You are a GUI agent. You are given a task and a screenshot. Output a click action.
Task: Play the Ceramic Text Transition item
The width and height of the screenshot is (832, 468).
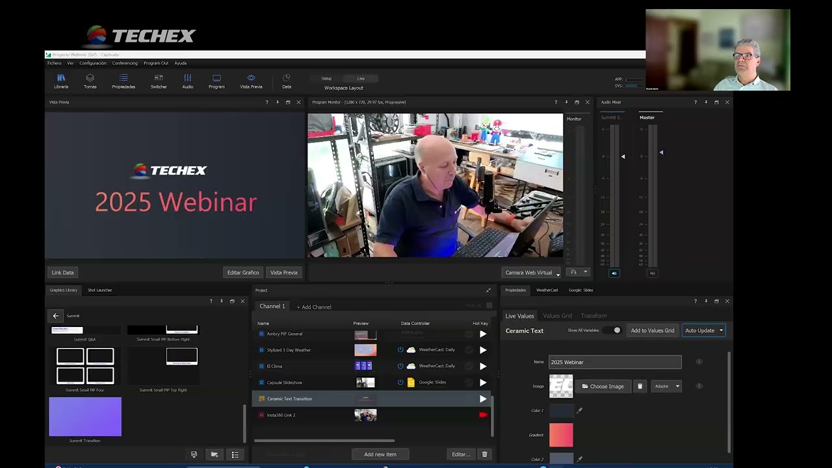[x=483, y=398]
